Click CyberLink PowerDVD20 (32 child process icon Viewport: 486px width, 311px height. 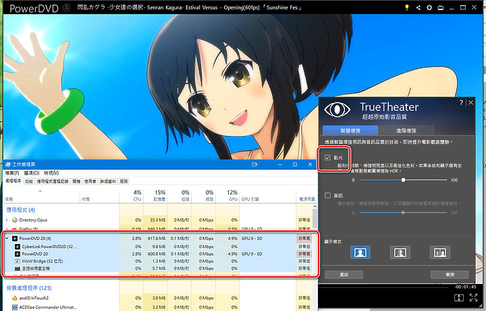[x=18, y=247]
